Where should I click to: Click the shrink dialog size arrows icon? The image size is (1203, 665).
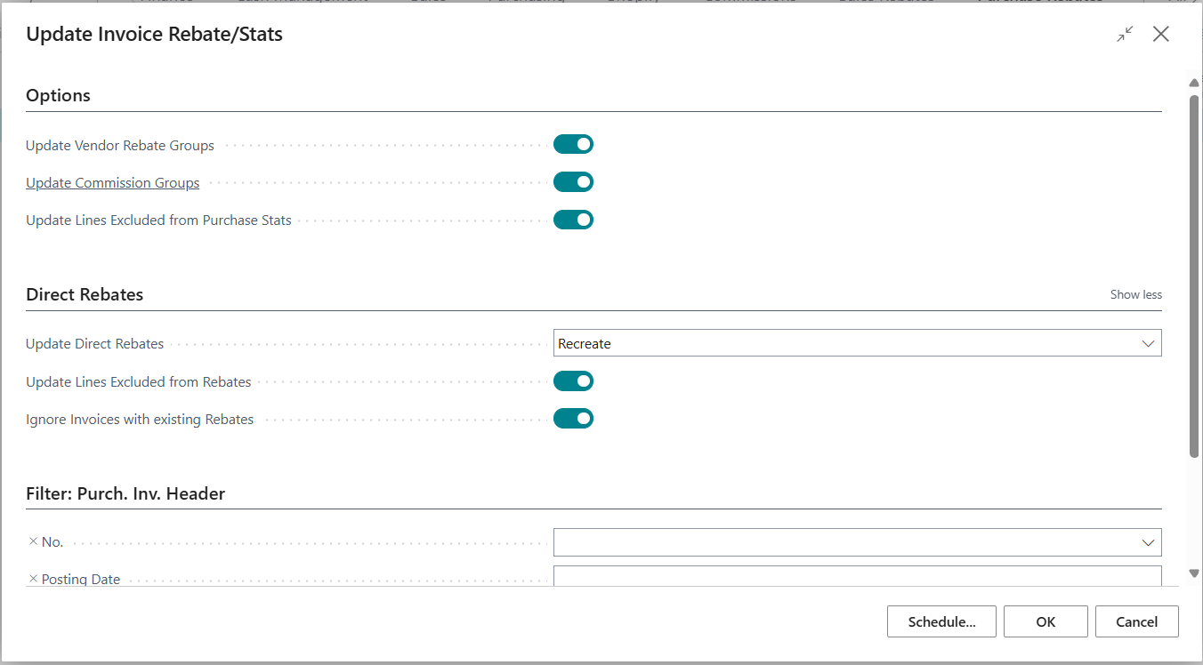1126,35
